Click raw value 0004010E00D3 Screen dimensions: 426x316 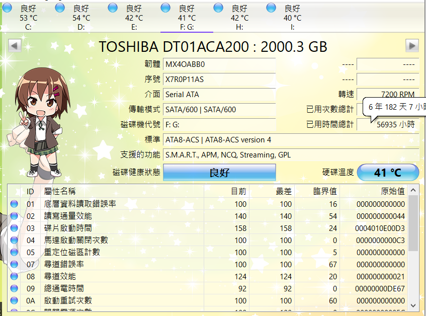click(380, 228)
